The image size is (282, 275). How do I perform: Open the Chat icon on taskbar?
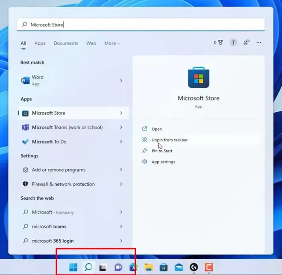pos(118,267)
